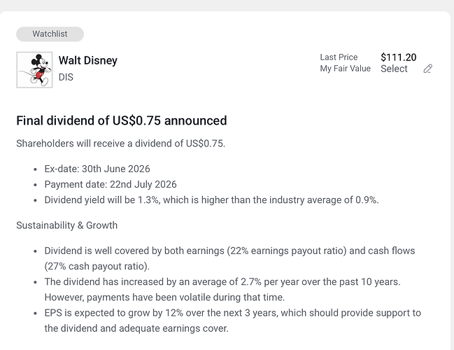The width and height of the screenshot is (454, 350).
Task: Click the dividend yield 1.3% bullet
Action: 211,199
